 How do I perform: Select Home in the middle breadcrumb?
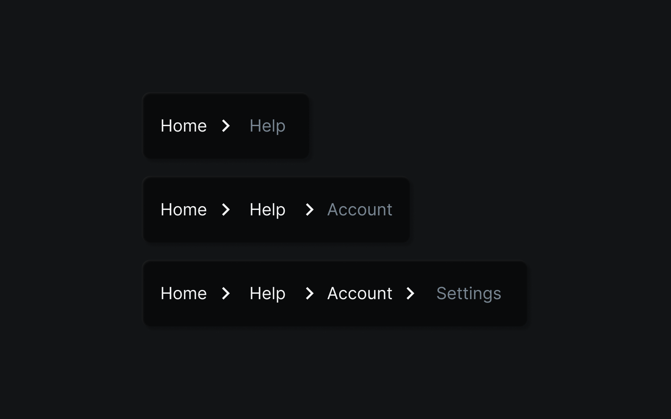[x=183, y=209]
